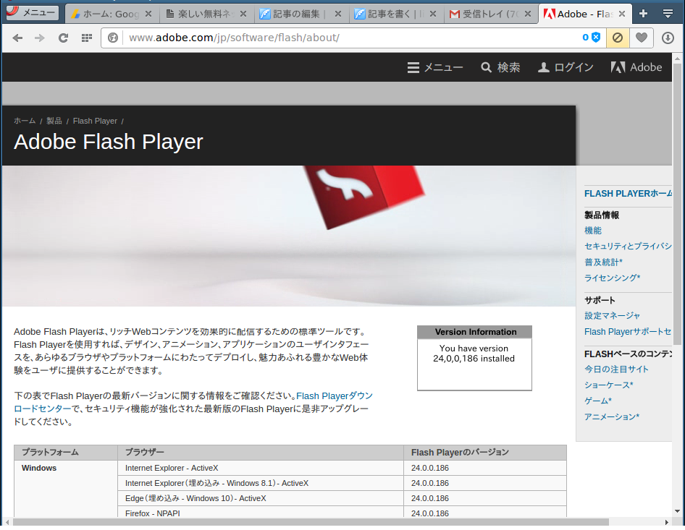
Task: Click the vertical scrollbar thumb
Action: pyautogui.click(x=677, y=204)
